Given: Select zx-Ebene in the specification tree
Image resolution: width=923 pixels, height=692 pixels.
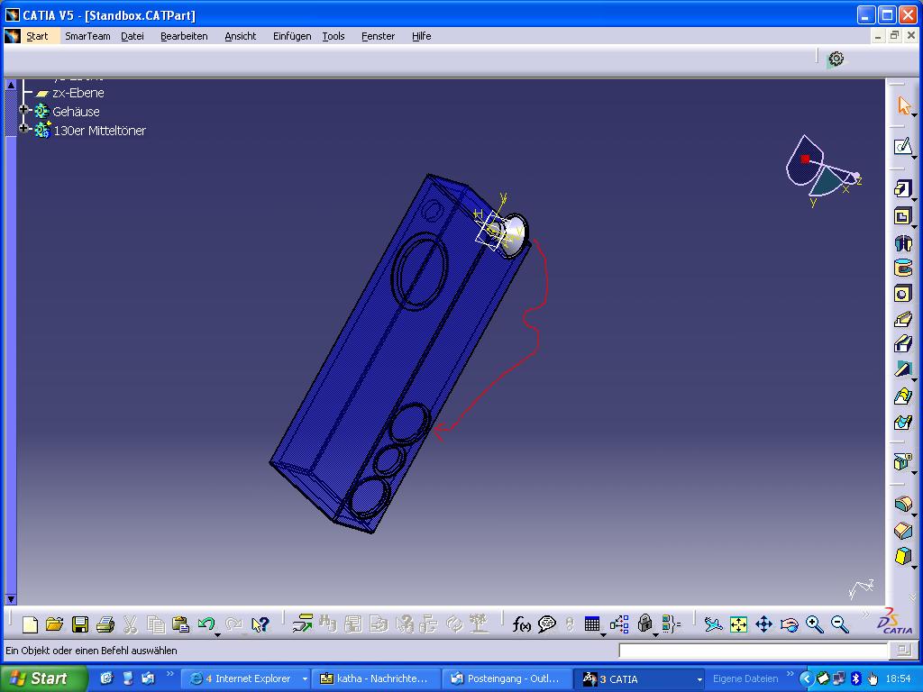Looking at the screenshot, I should pos(78,93).
